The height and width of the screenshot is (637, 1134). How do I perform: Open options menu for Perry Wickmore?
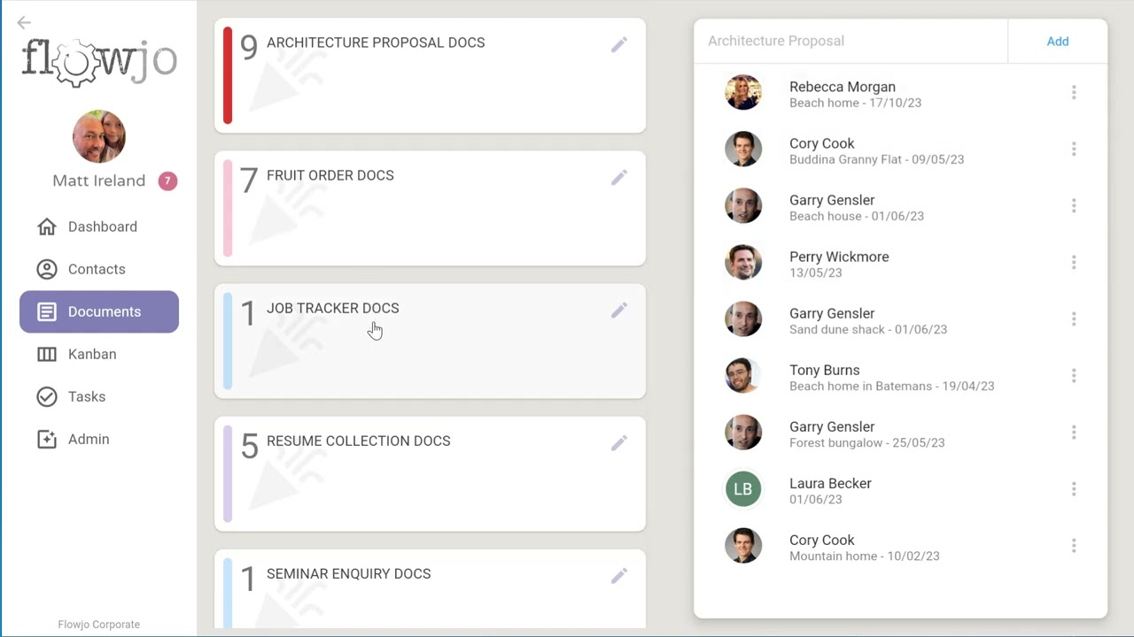coord(1074,262)
